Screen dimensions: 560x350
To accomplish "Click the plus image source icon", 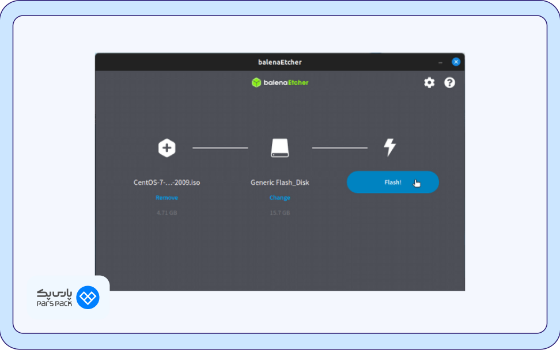I will [x=167, y=148].
